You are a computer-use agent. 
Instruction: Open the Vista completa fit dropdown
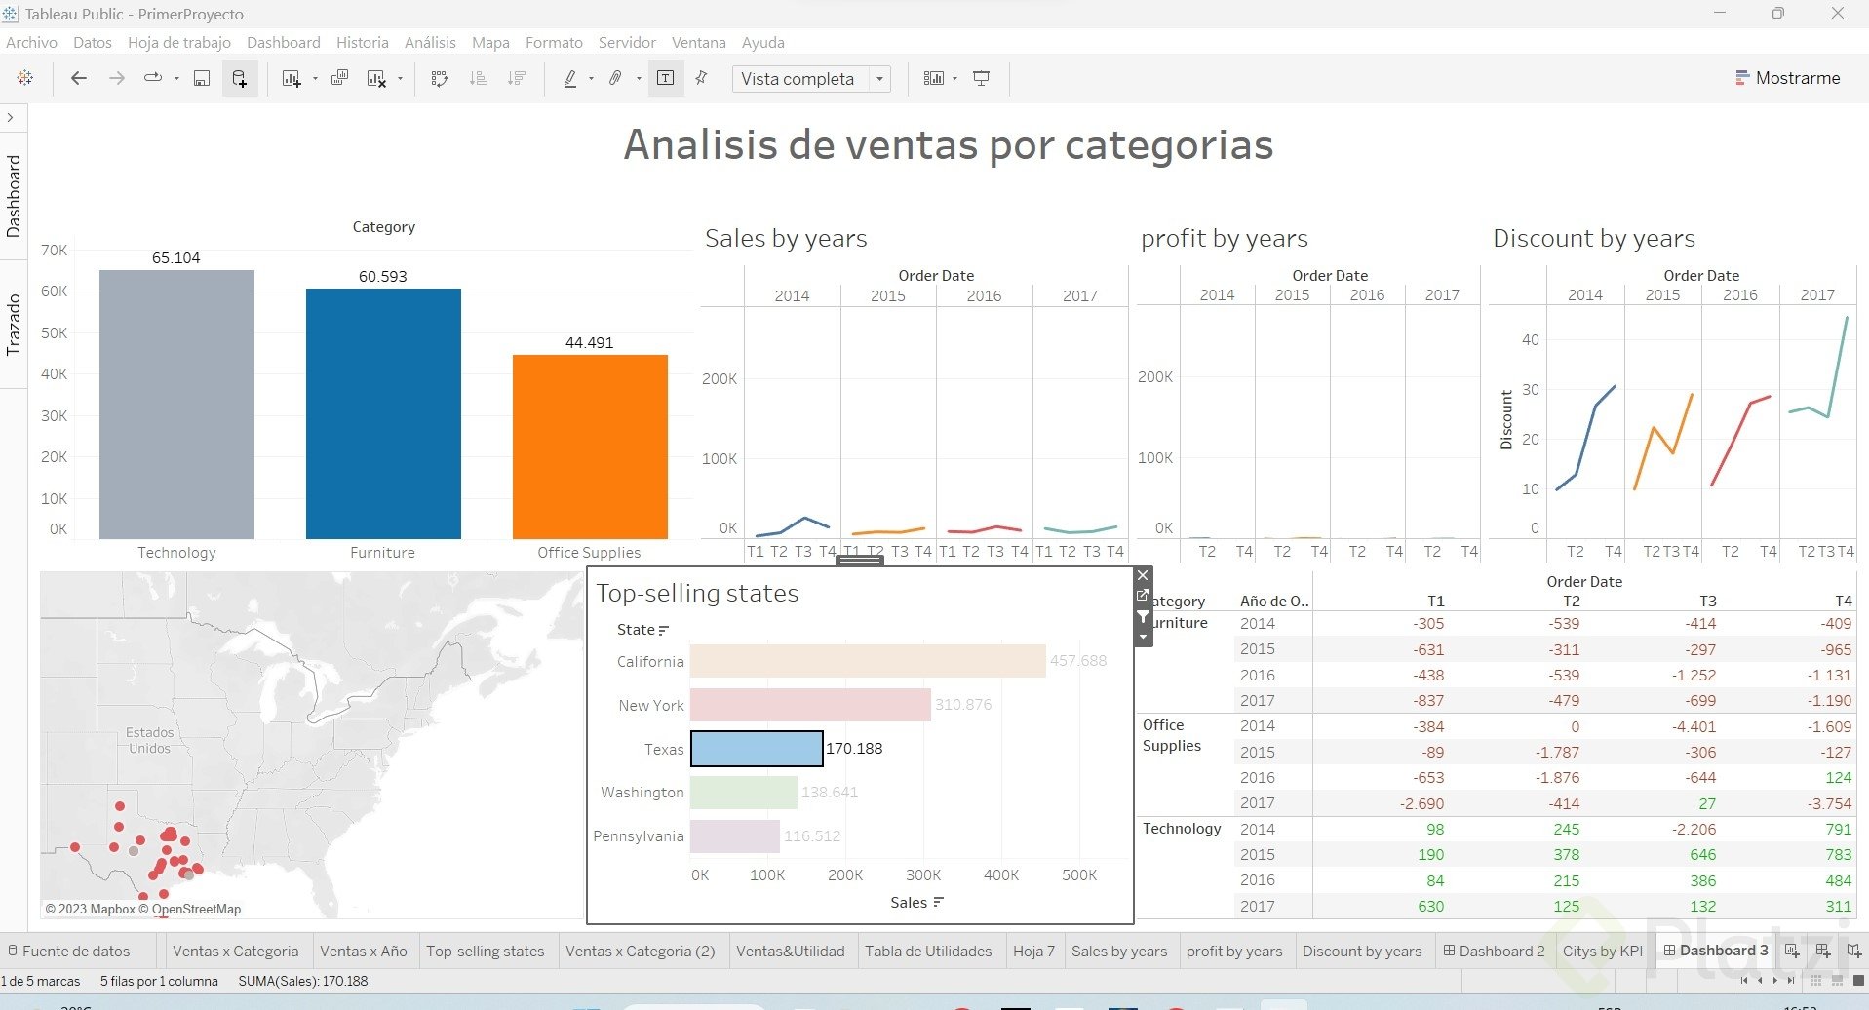tap(878, 79)
